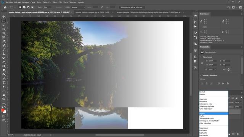Open the Capa menu
The width and height of the screenshot is (244, 137).
[33, 2]
